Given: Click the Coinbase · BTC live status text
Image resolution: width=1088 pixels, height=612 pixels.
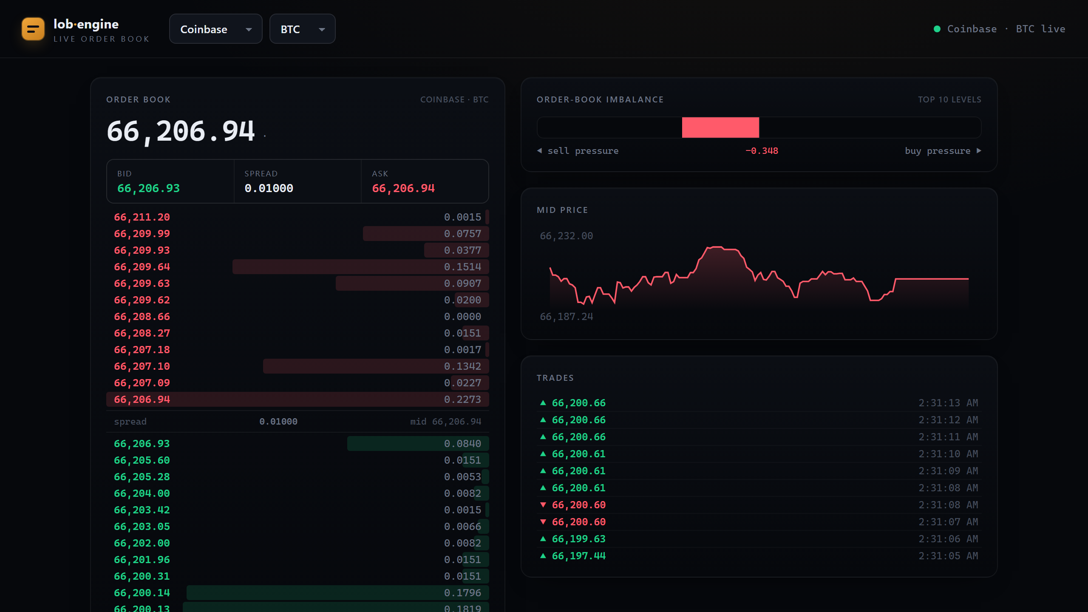Looking at the screenshot, I should tap(1006, 29).
